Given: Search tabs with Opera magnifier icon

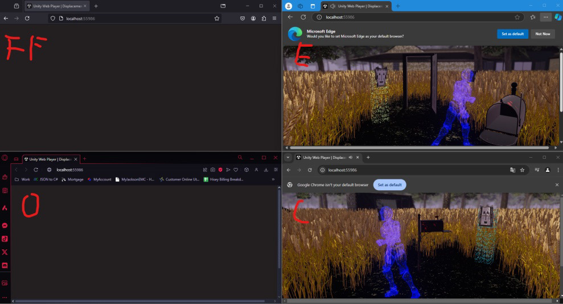Looking at the screenshot, I should pyautogui.click(x=240, y=158).
